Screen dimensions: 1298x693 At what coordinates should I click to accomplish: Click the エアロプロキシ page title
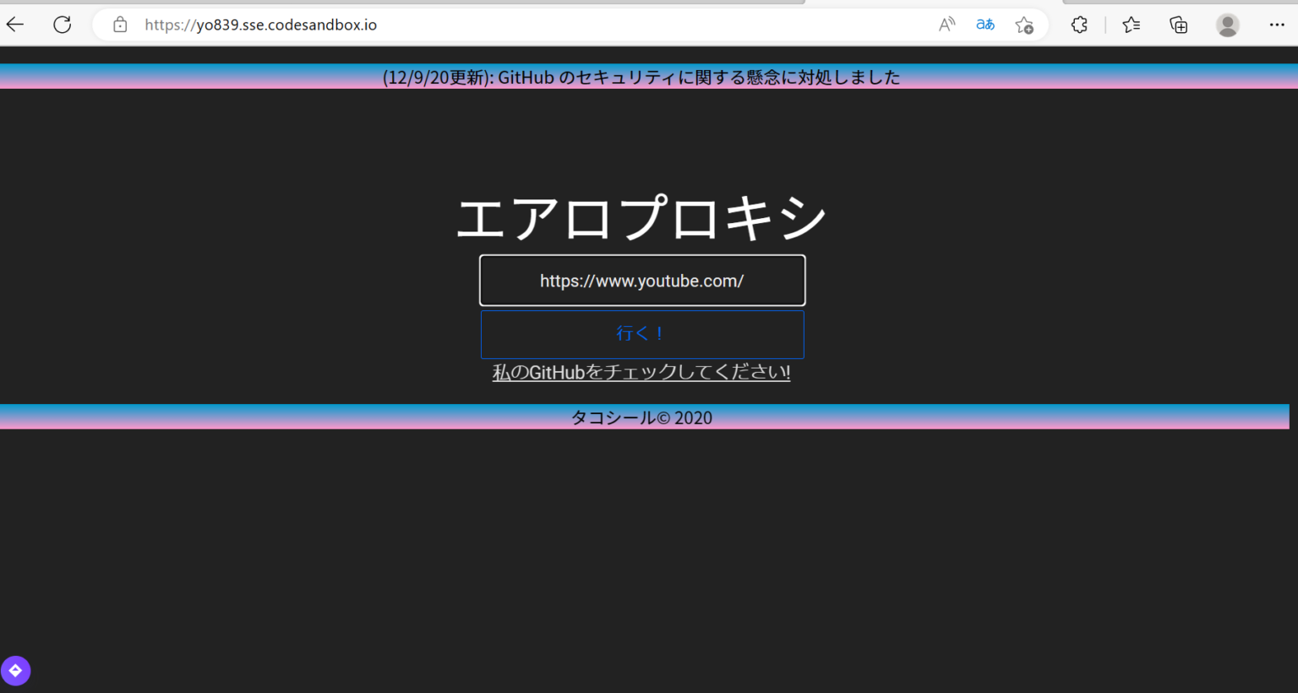coord(641,216)
